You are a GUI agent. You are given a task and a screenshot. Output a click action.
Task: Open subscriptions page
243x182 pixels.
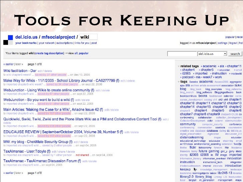[64, 43]
